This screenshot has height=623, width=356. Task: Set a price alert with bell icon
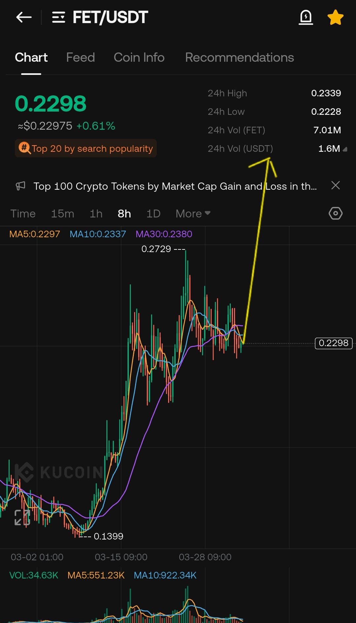(x=306, y=17)
